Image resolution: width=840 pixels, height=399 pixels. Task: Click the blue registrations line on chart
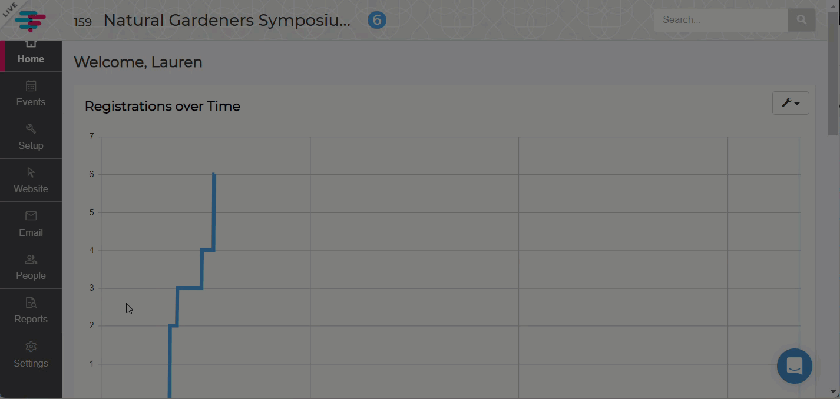pyautogui.click(x=189, y=288)
